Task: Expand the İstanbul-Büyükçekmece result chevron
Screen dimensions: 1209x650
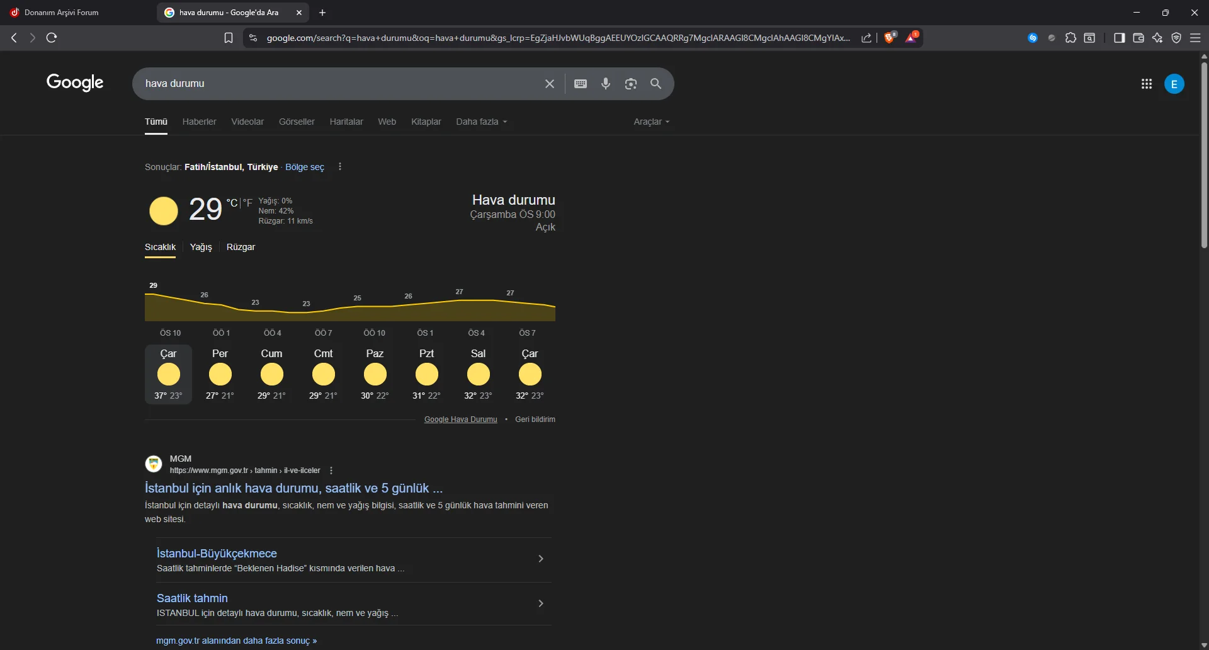Action: pyautogui.click(x=540, y=559)
